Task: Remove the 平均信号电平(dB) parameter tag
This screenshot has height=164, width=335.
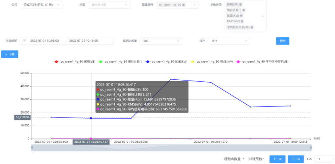Action: click(x=252, y=27)
